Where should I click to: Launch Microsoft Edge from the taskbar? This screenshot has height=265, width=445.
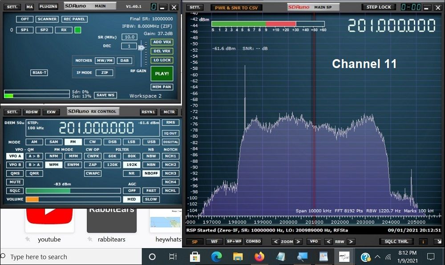click(x=217, y=257)
